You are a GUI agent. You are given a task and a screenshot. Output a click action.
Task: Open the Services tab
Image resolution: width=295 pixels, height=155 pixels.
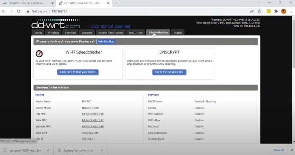click(70, 33)
